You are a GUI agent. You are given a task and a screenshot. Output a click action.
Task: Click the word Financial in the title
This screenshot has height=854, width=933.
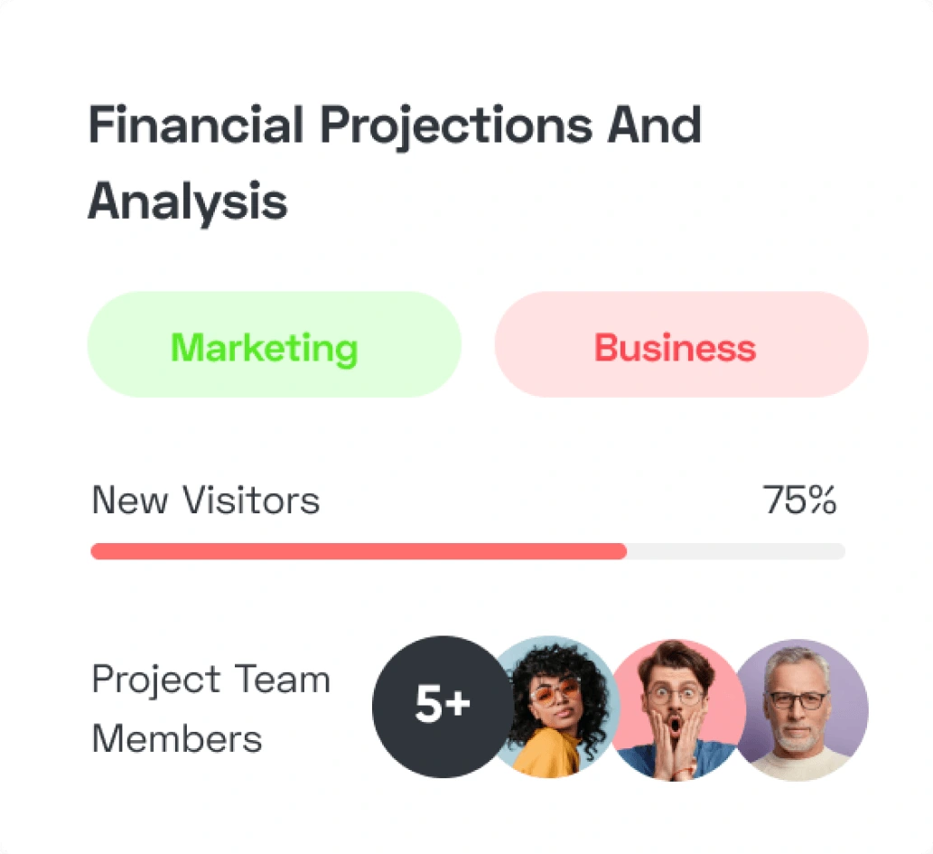pyautogui.click(x=195, y=125)
